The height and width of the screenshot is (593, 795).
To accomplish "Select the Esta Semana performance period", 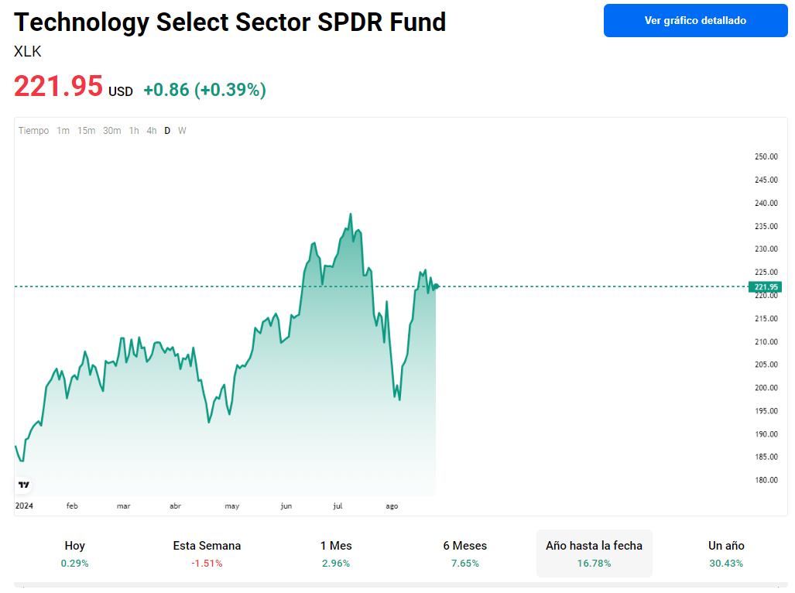I will point(207,554).
